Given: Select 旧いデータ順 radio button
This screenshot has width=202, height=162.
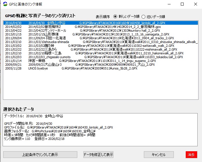Looking at the screenshot, I should pos(143,17).
